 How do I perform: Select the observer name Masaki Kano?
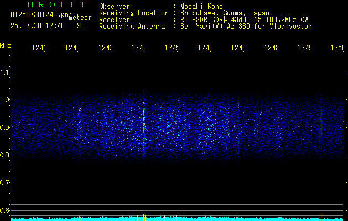click(x=201, y=7)
